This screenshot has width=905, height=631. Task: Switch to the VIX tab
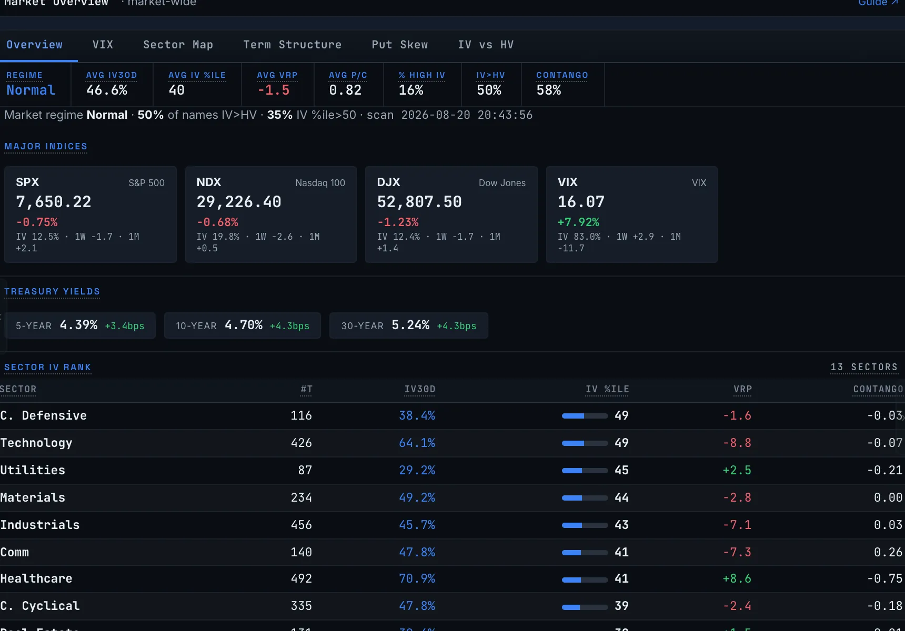[x=103, y=45]
